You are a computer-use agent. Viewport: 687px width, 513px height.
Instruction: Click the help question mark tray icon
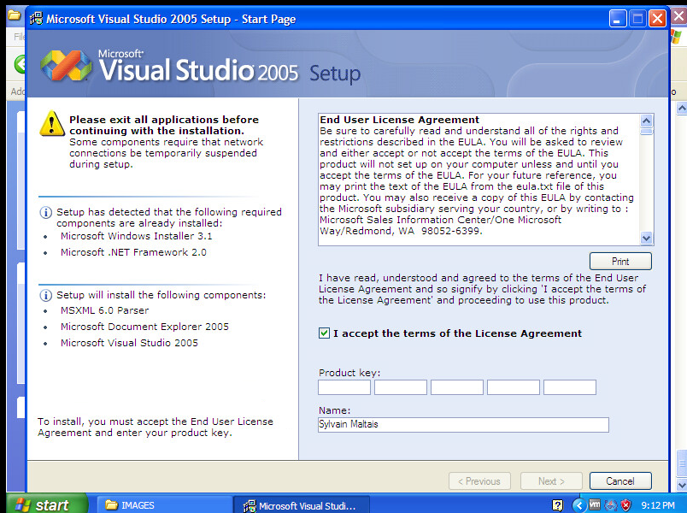[558, 505]
